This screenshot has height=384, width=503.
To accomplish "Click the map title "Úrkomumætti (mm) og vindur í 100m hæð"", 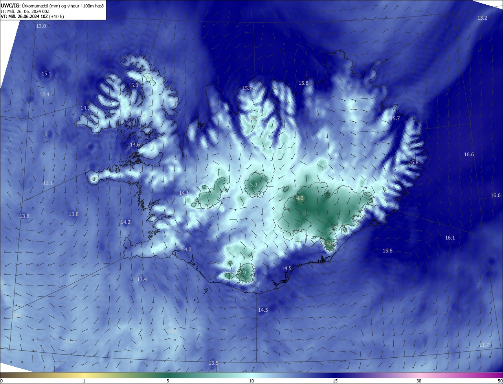I will (x=63, y=5).
